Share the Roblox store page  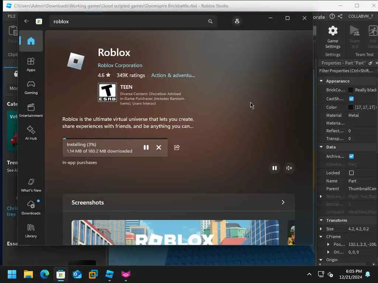177,147
